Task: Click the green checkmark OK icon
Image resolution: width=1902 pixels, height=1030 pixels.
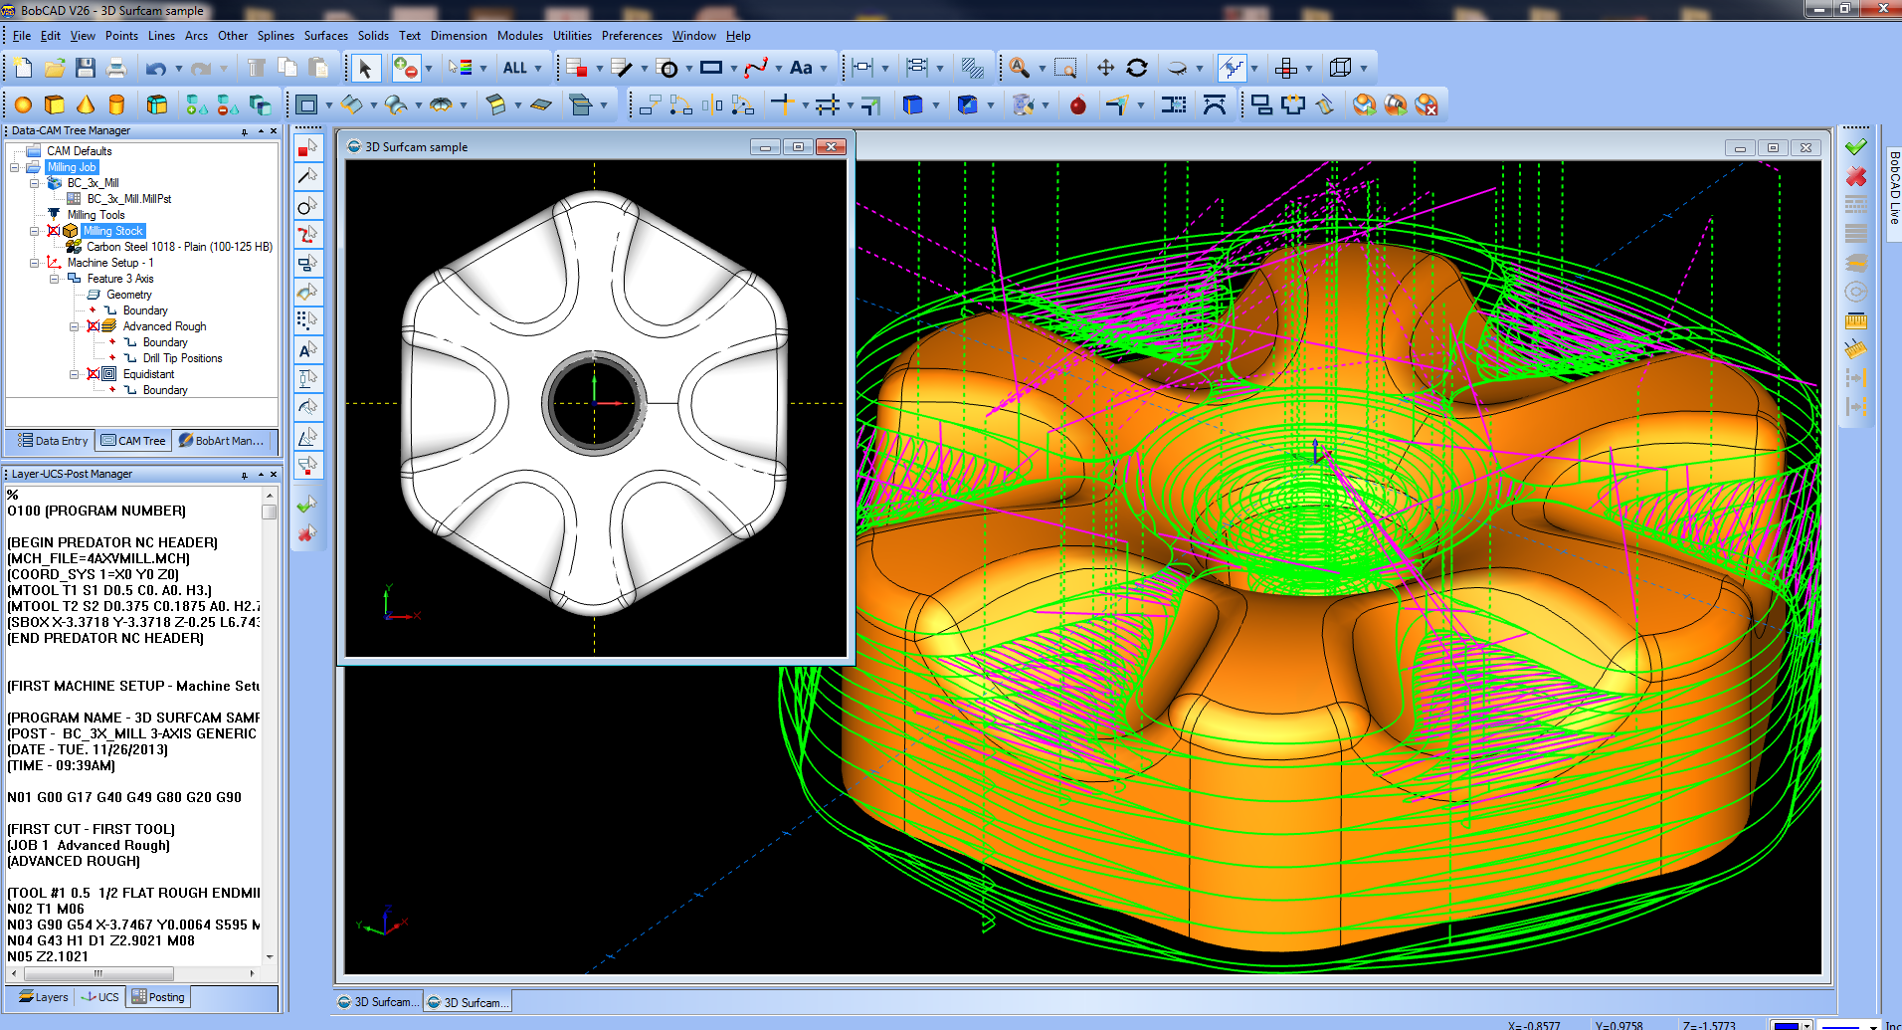Action: click(x=1855, y=147)
